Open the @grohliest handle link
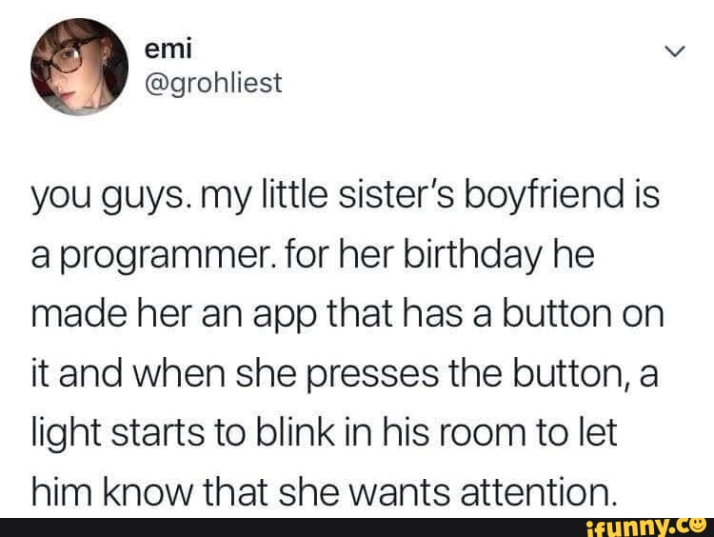The height and width of the screenshot is (537, 714). coord(213,84)
